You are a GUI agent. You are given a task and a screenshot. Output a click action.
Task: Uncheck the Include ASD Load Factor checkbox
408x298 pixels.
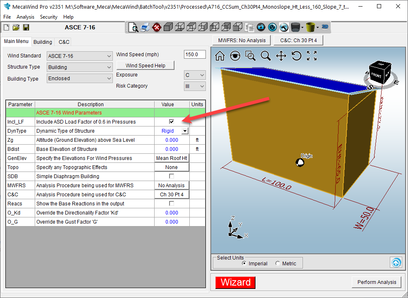pyautogui.click(x=172, y=122)
